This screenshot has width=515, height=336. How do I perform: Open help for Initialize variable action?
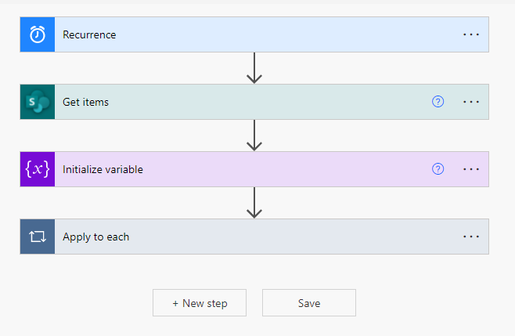pos(438,169)
